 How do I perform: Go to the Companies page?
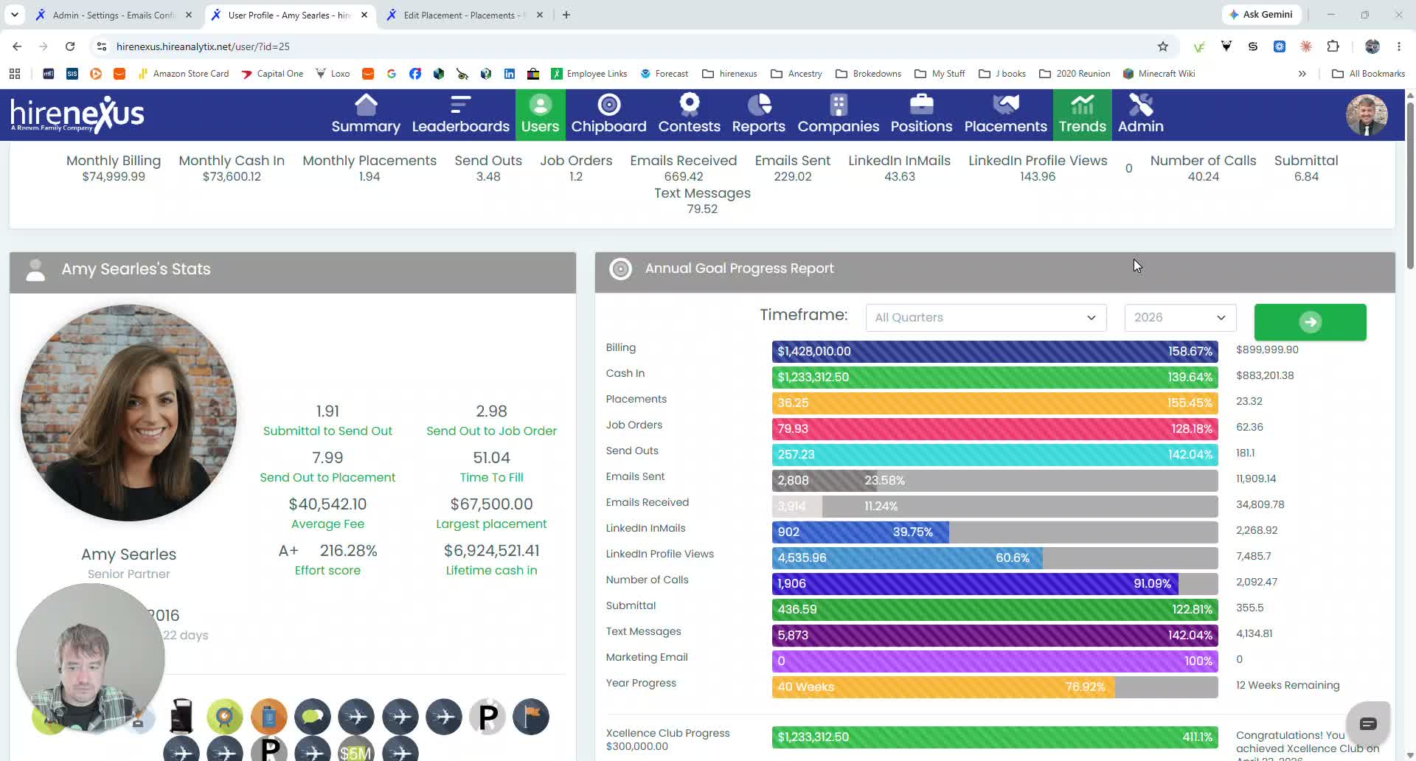pos(838,115)
